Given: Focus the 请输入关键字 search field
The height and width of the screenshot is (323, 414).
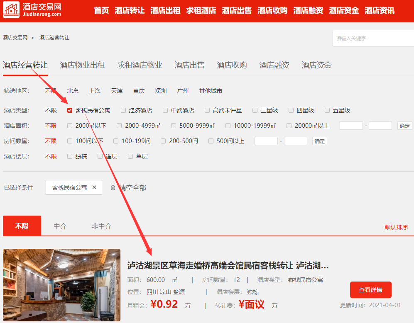Looking at the screenshot, I should [373, 38].
